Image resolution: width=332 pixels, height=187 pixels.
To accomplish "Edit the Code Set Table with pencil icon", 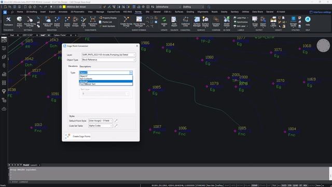I will pos(116,126).
